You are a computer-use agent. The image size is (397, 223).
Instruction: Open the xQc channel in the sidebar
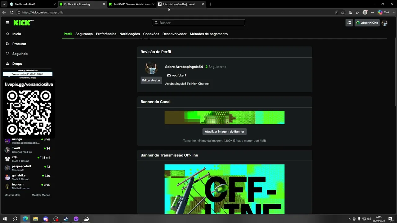28,159
